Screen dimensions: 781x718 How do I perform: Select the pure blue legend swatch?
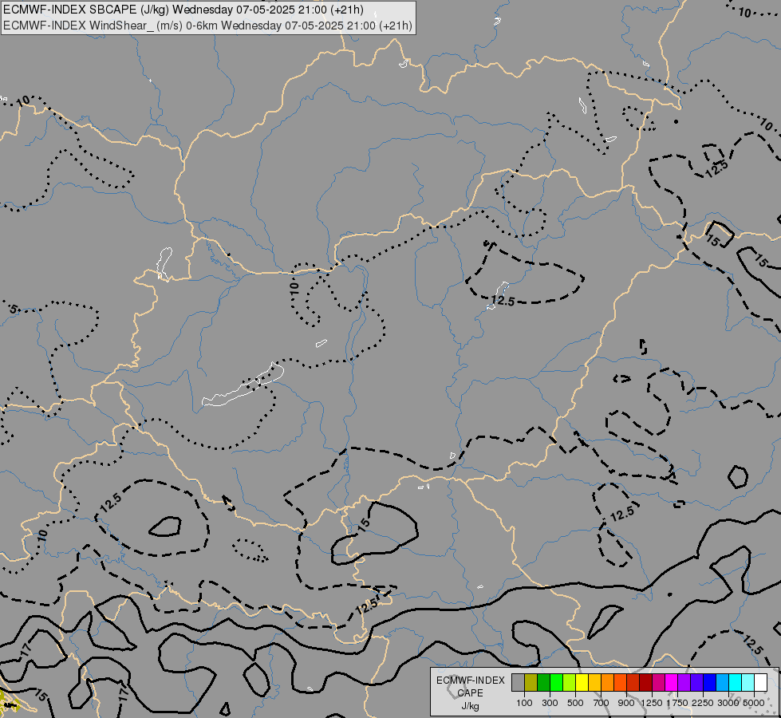[x=709, y=682]
